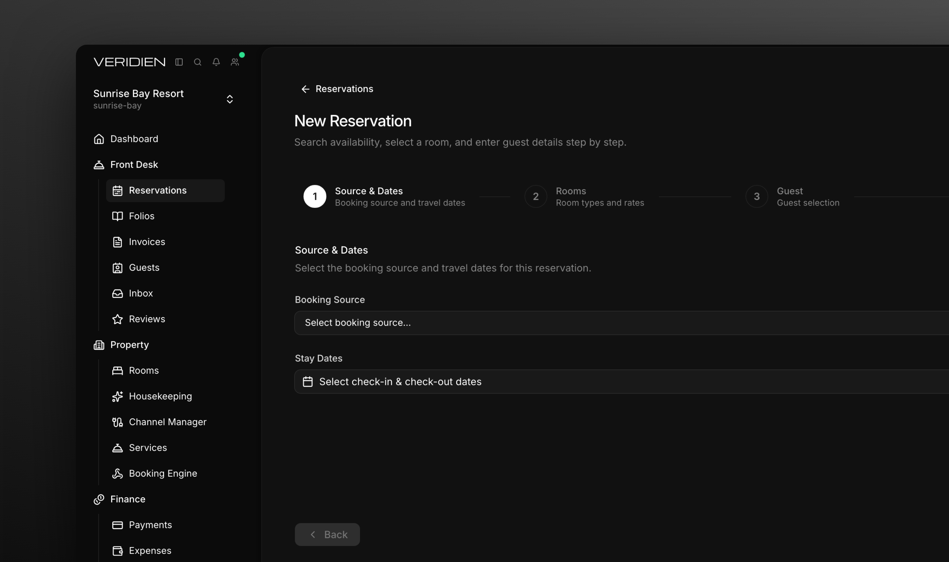Collapse the Finance section
The height and width of the screenshot is (562, 949).
pos(128,499)
